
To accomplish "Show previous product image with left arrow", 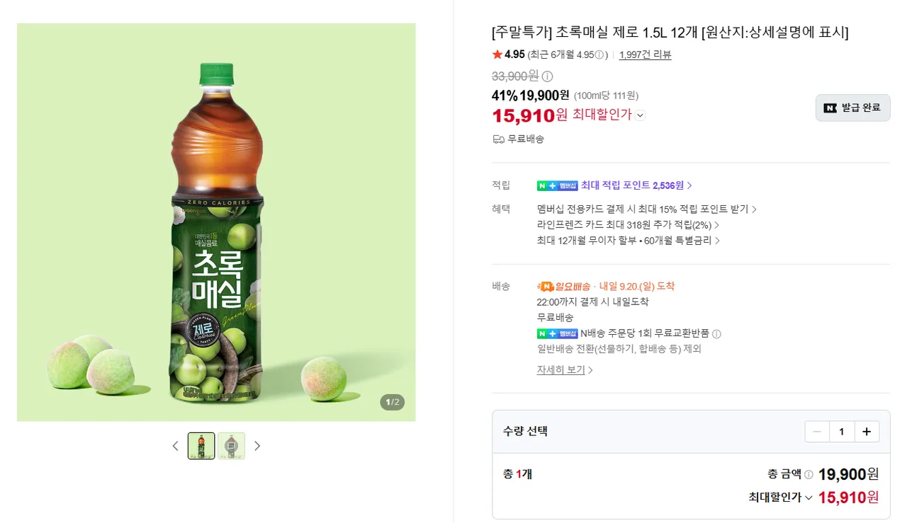I will 176,446.
